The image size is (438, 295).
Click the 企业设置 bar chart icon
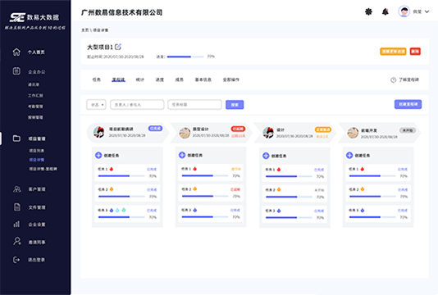pos(16,224)
